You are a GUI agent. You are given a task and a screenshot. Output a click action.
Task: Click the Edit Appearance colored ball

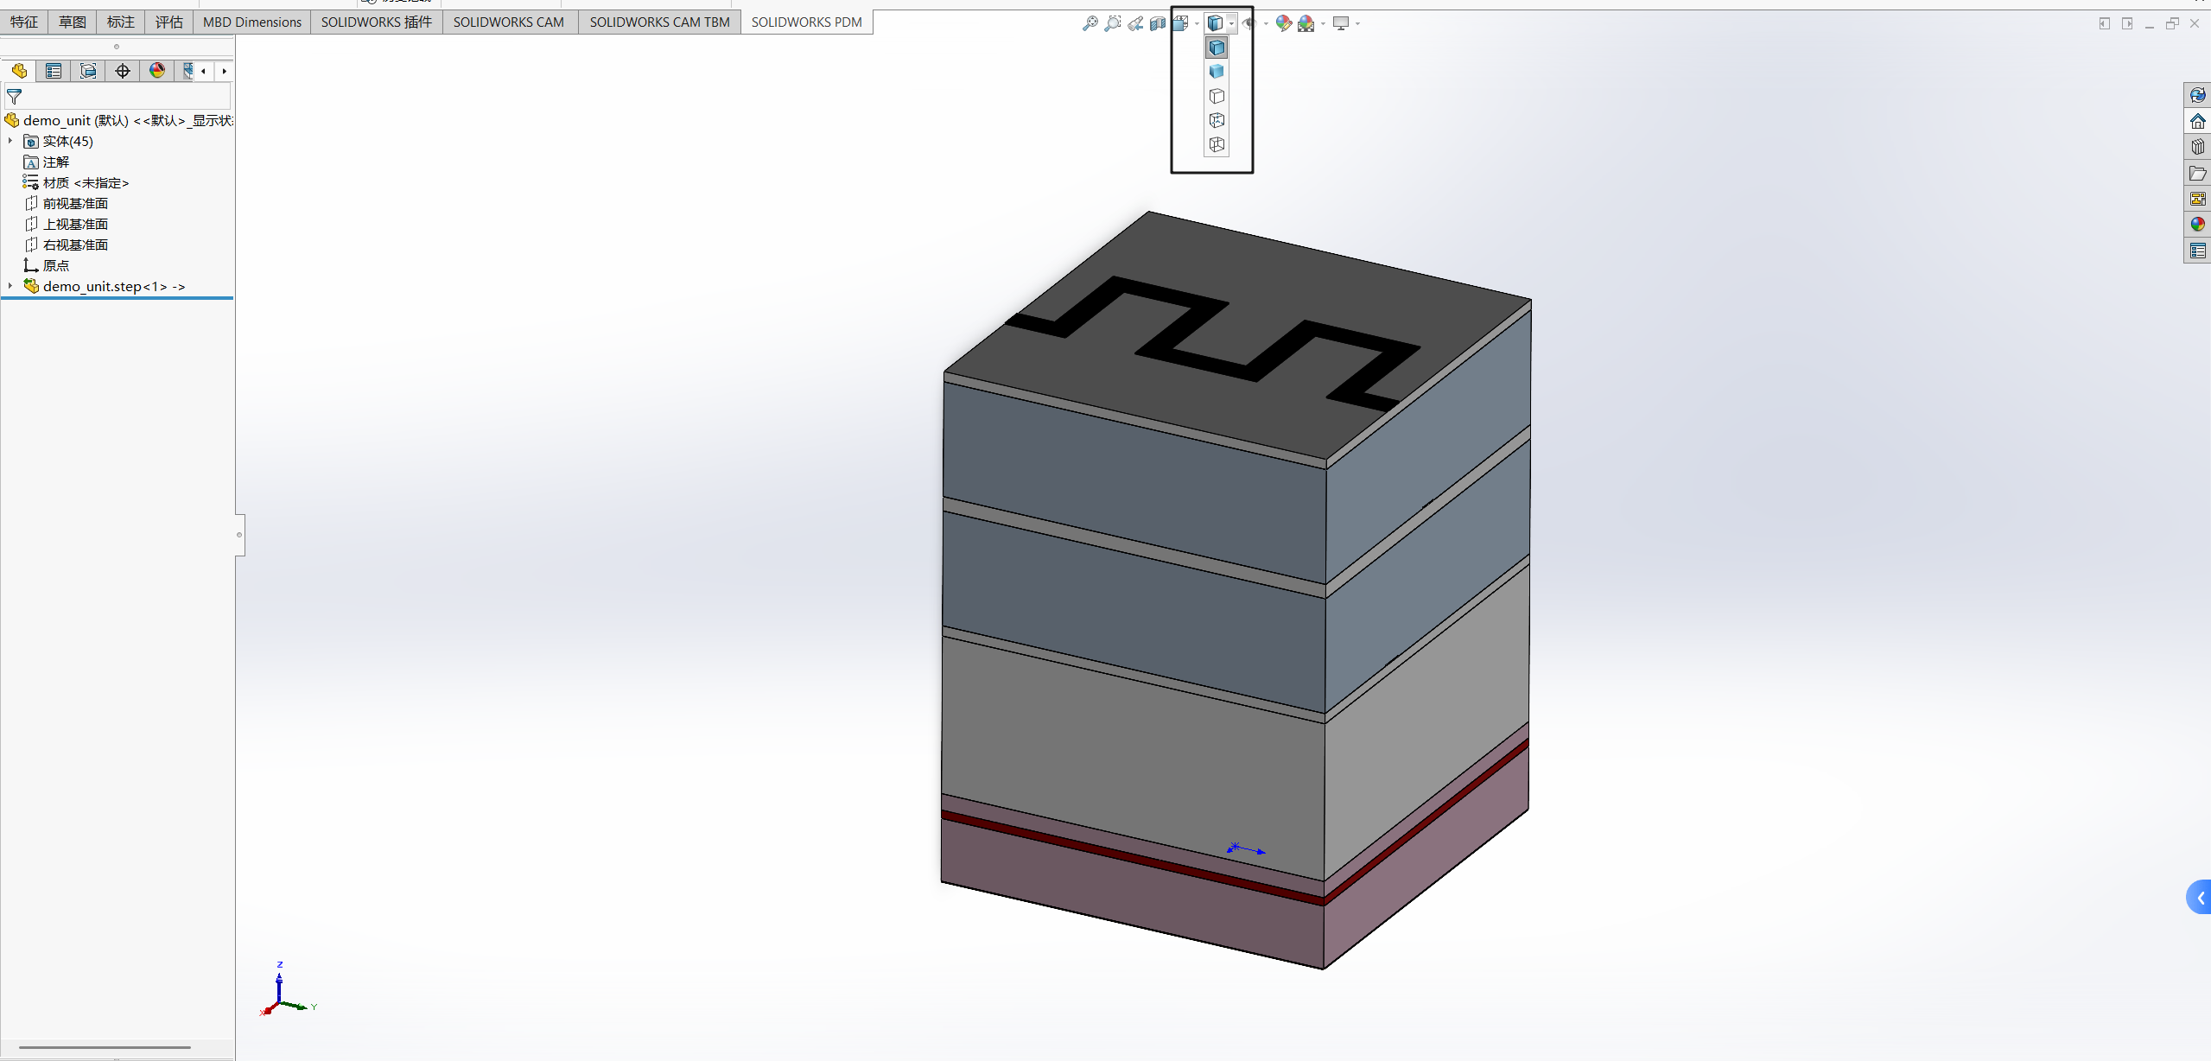click(x=1283, y=23)
